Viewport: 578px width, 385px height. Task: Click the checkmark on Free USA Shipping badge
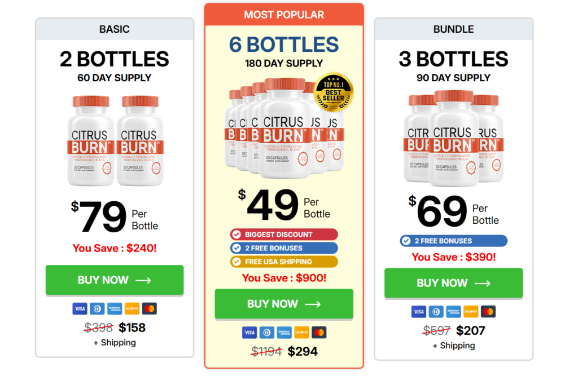[238, 262]
